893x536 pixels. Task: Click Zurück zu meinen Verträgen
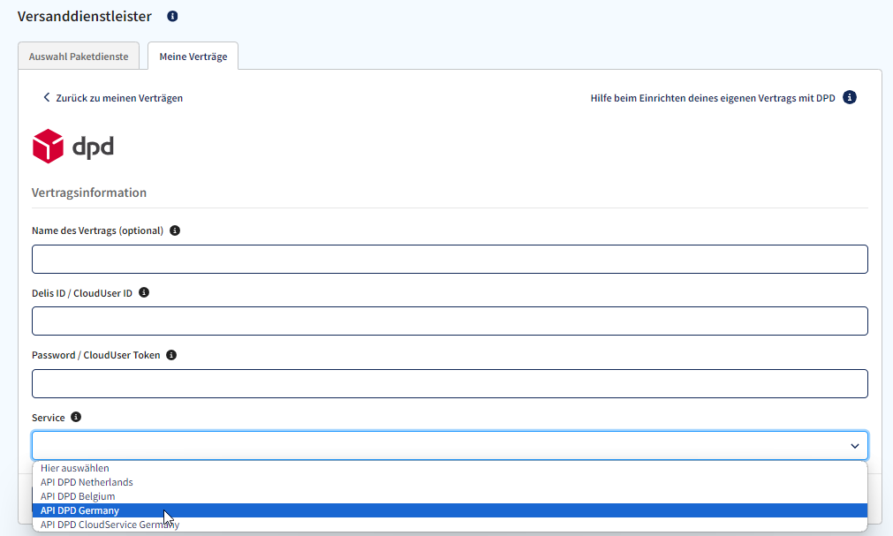[x=120, y=97]
